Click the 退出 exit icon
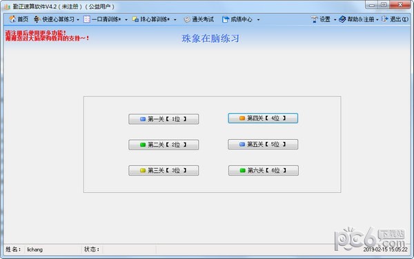Screen dimensions: 414x259 [x=385, y=19]
